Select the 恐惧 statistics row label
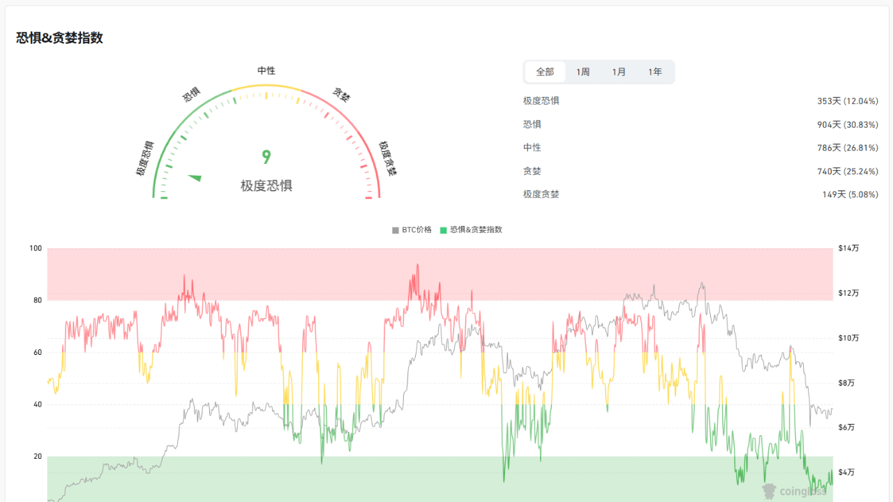Image resolution: width=893 pixels, height=502 pixels. [x=532, y=124]
